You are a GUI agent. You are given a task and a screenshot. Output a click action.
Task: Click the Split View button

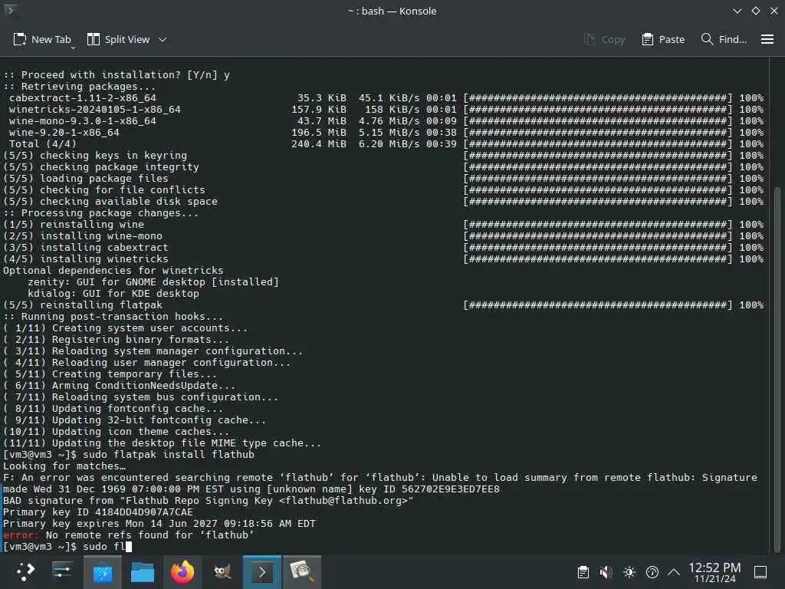pos(118,40)
